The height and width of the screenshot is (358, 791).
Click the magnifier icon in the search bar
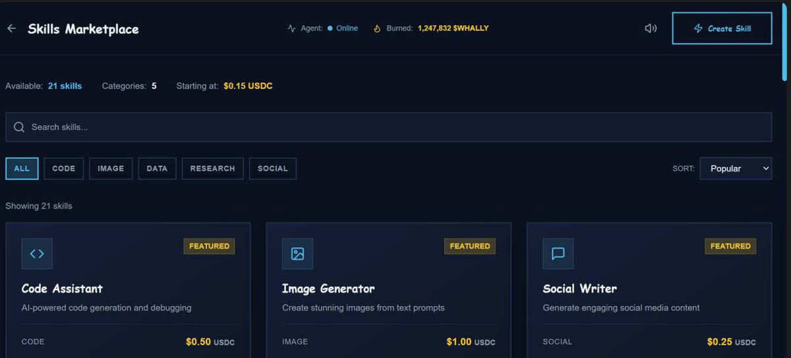19,127
